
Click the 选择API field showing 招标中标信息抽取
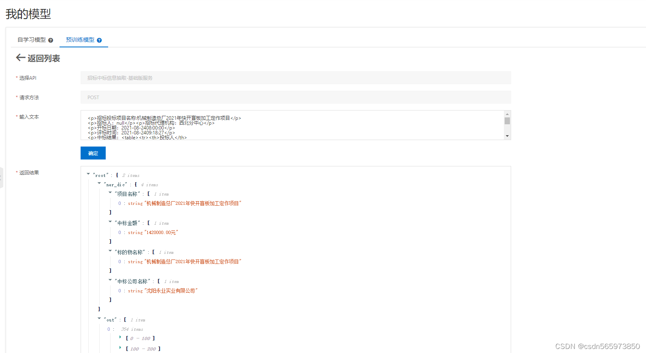coord(296,78)
